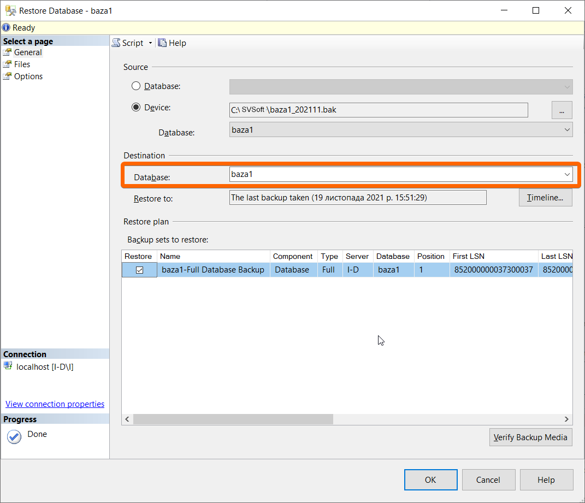Click the Type column header
The height and width of the screenshot is (503, 585).
(330, 256)
